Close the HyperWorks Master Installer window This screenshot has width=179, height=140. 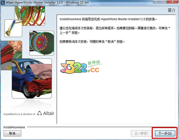coord(173,2)
